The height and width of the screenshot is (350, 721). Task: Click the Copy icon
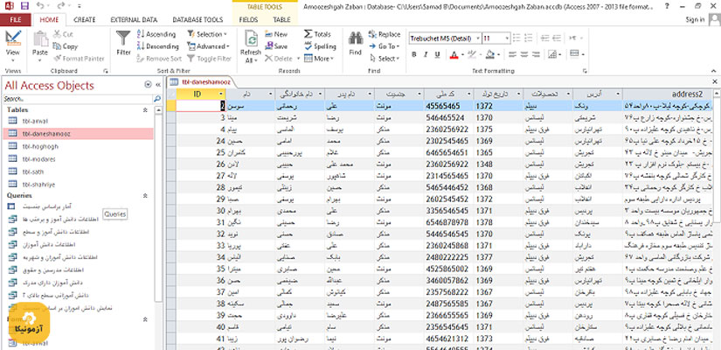(57, 46)
